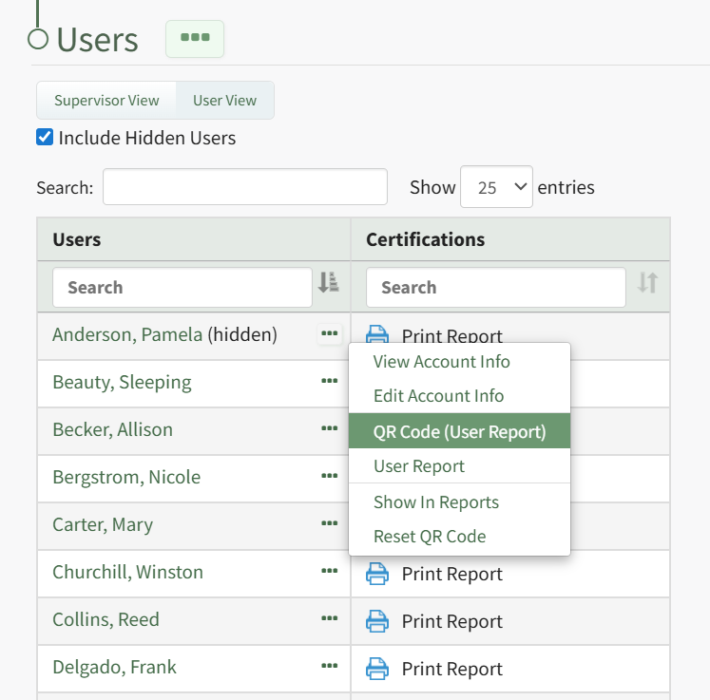Viewport: 710px width, 700px height.
Task: Sort the Certifications column with the arrows icon
Action: click(647, 283)
